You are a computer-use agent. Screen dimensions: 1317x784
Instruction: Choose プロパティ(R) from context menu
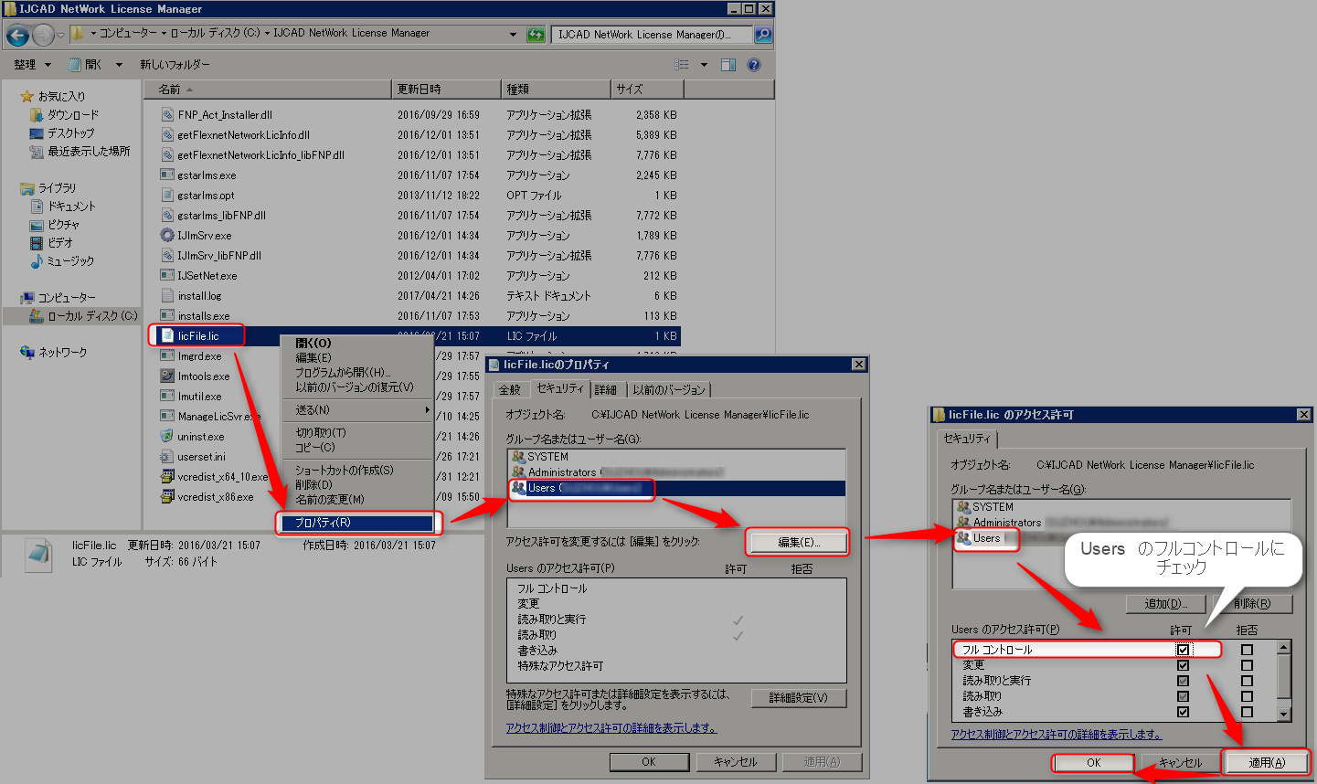click(357, 523)
